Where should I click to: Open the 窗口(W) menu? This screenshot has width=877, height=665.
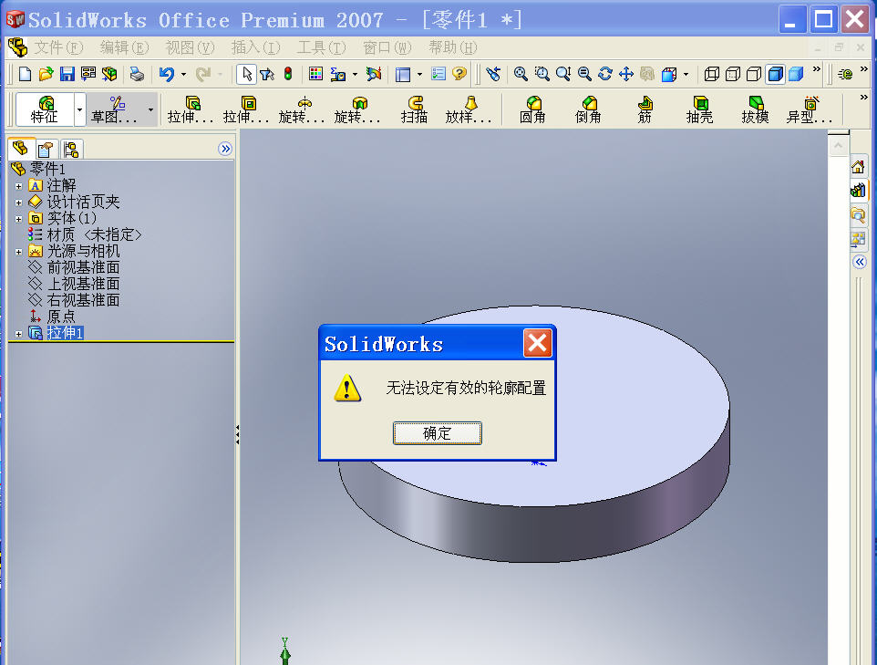point(387,47)
